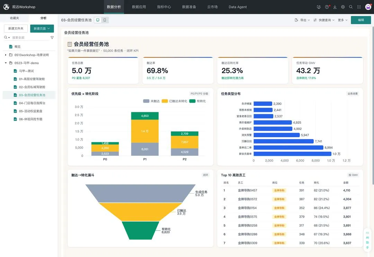Click the 触达率 69.8% value
This screenshot has width=374, height=257.
157,71
